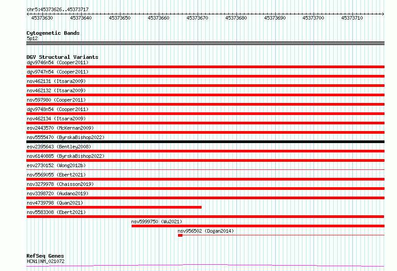Select nsv6140885 (ByrskaBishop2022) label
The width and height of the screenshot is (397, 271).
pos(66,156)
